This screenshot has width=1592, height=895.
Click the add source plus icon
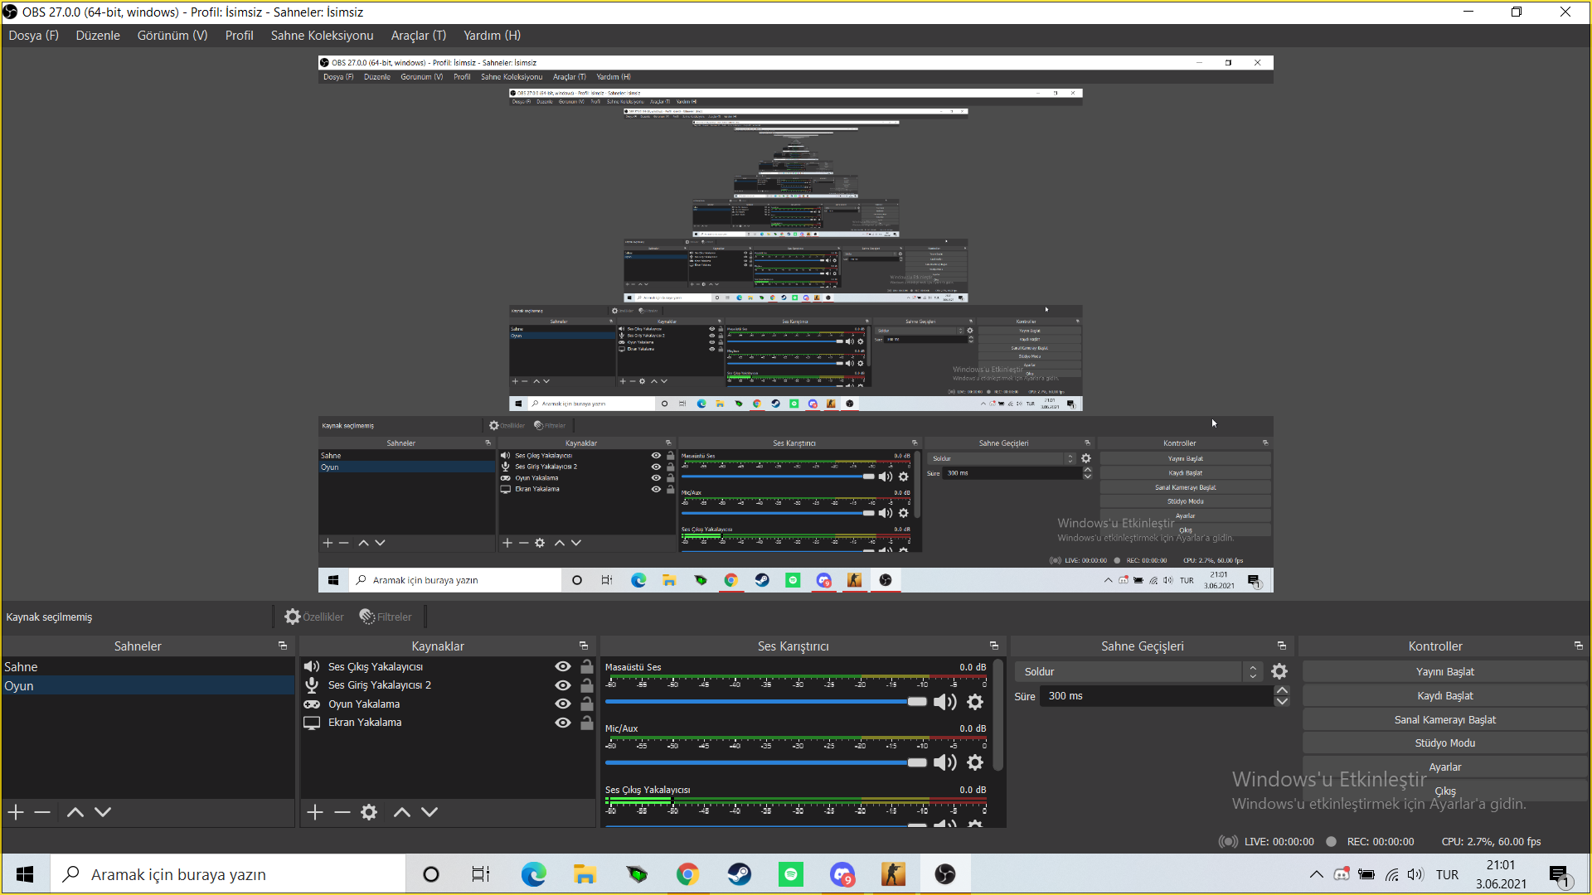(x=315, y=813)
